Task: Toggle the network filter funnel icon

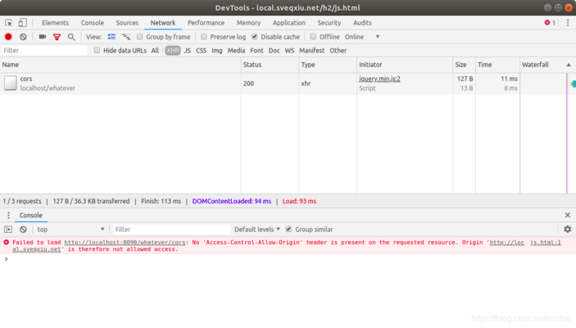Action: coord(57,37)
